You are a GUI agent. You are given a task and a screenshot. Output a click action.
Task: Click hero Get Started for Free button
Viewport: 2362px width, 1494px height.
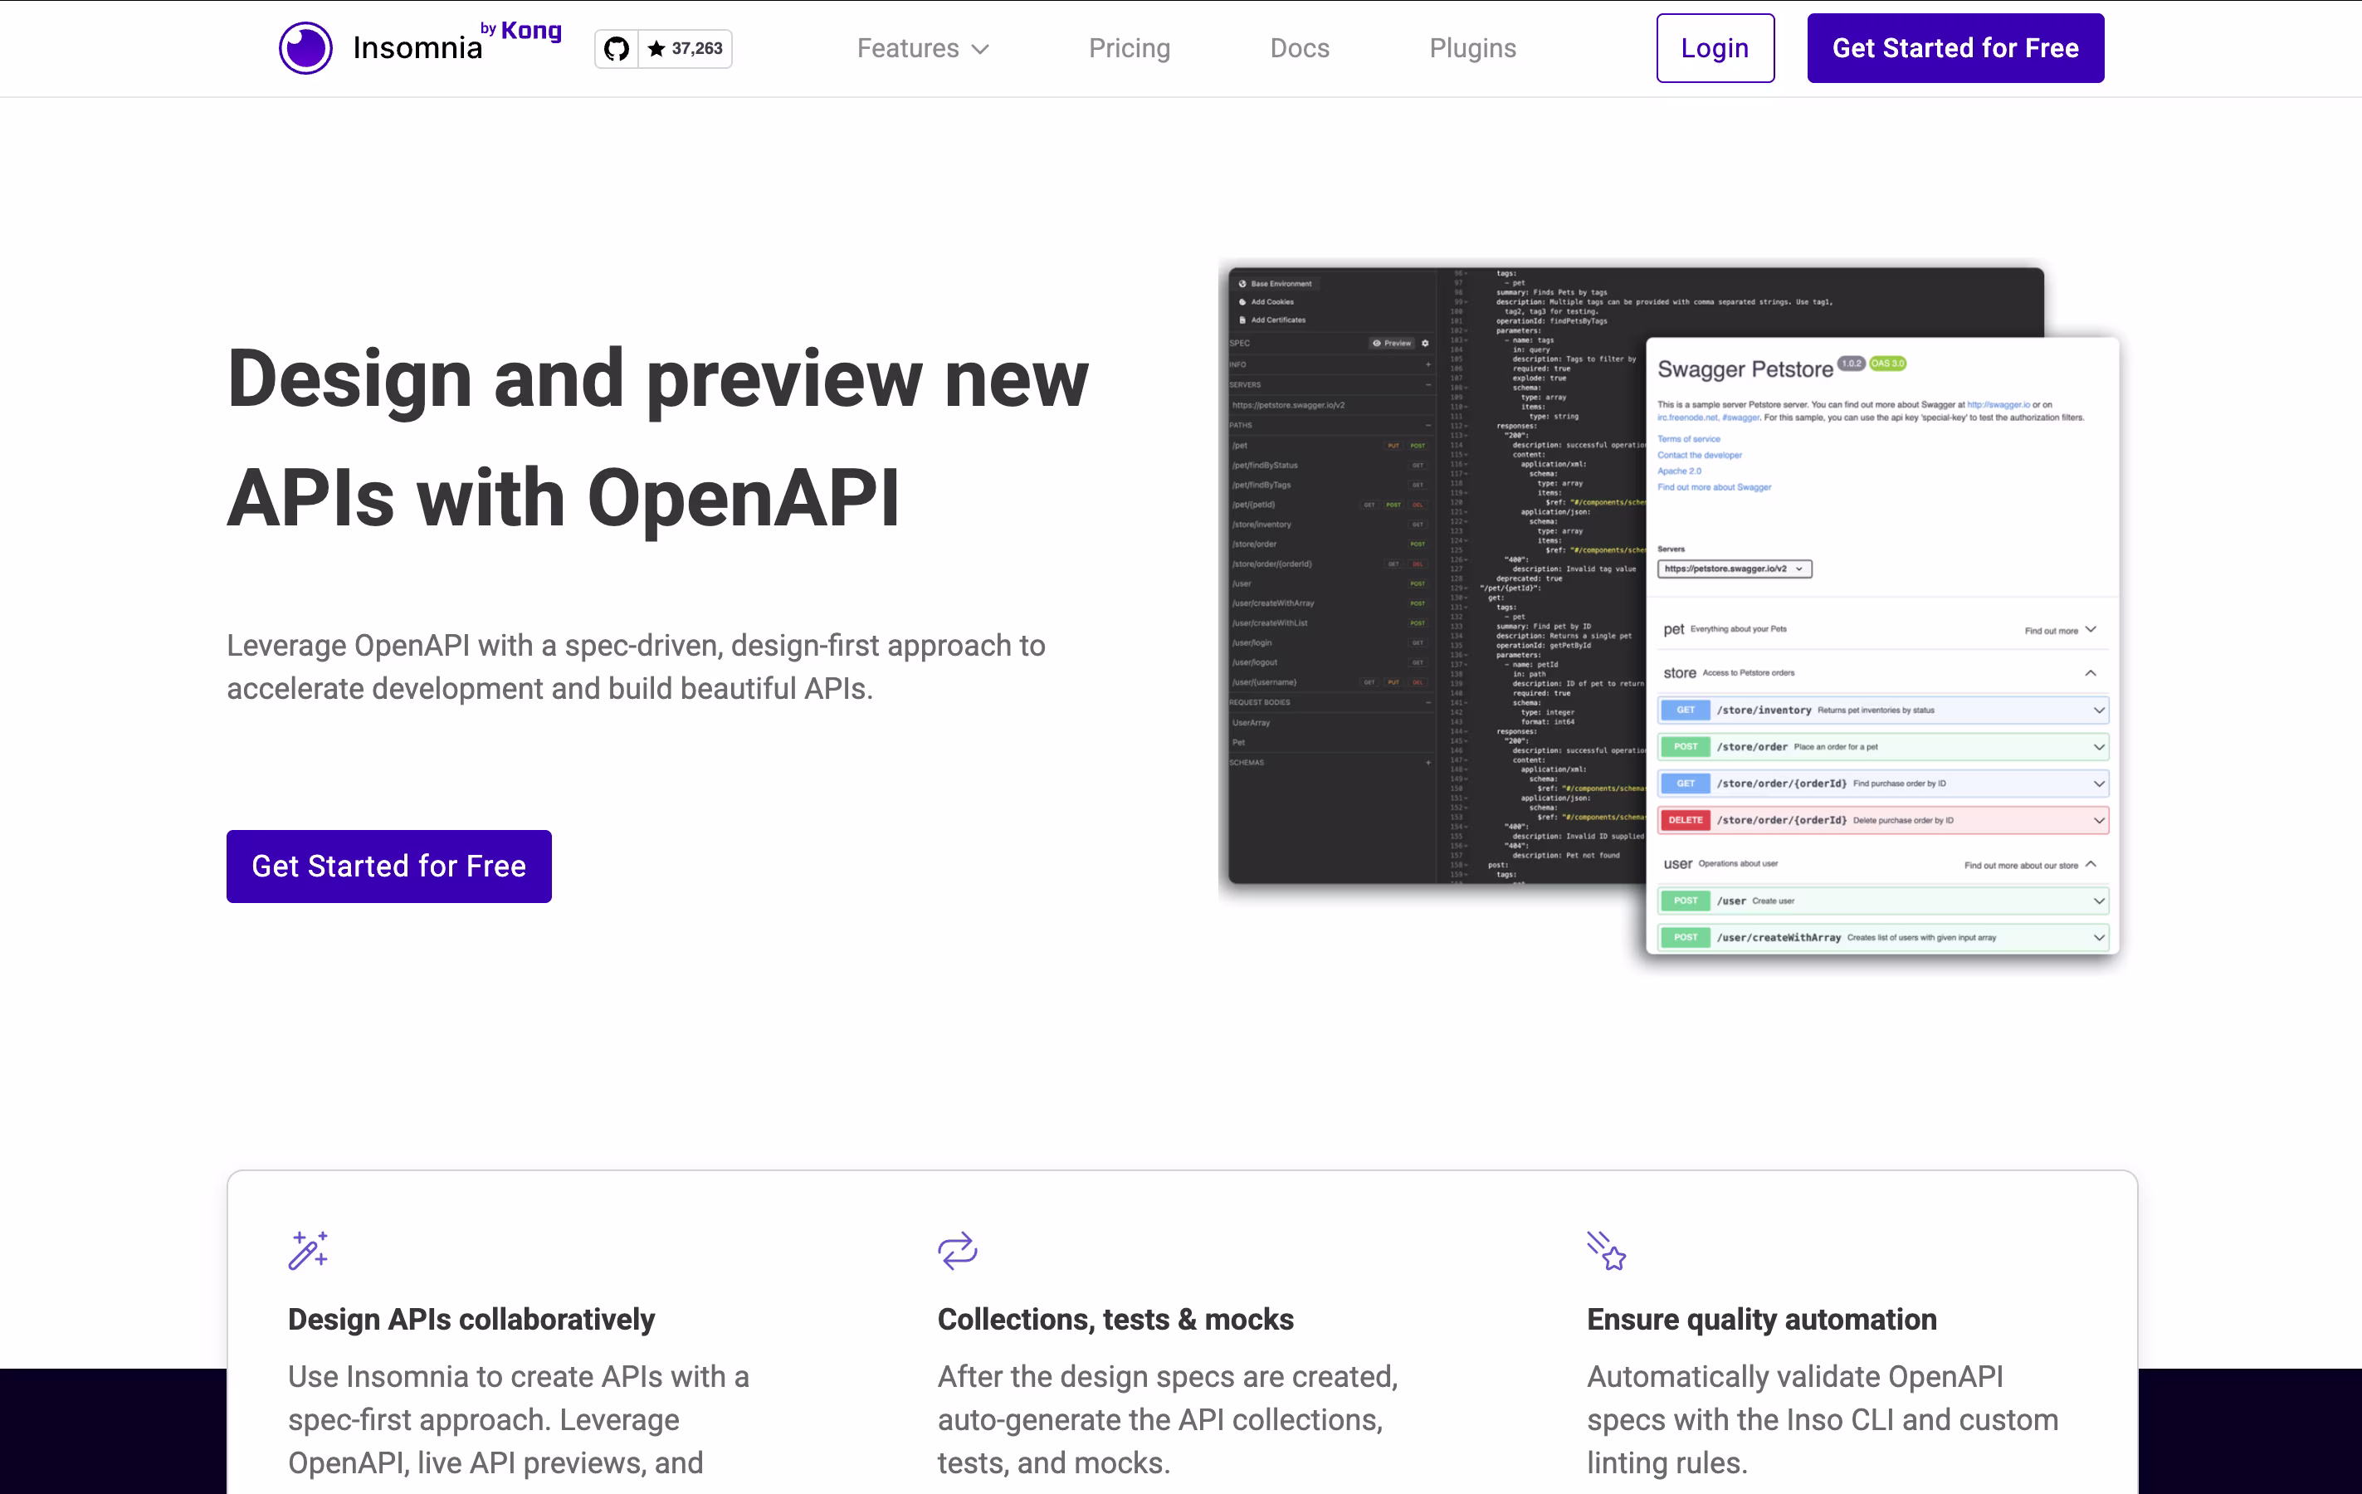click(388, 867)
